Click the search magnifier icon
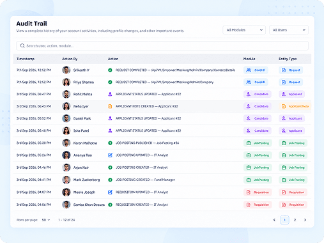Image resolution: width=324 pixels, height=243 pixels. pos(22,45)
